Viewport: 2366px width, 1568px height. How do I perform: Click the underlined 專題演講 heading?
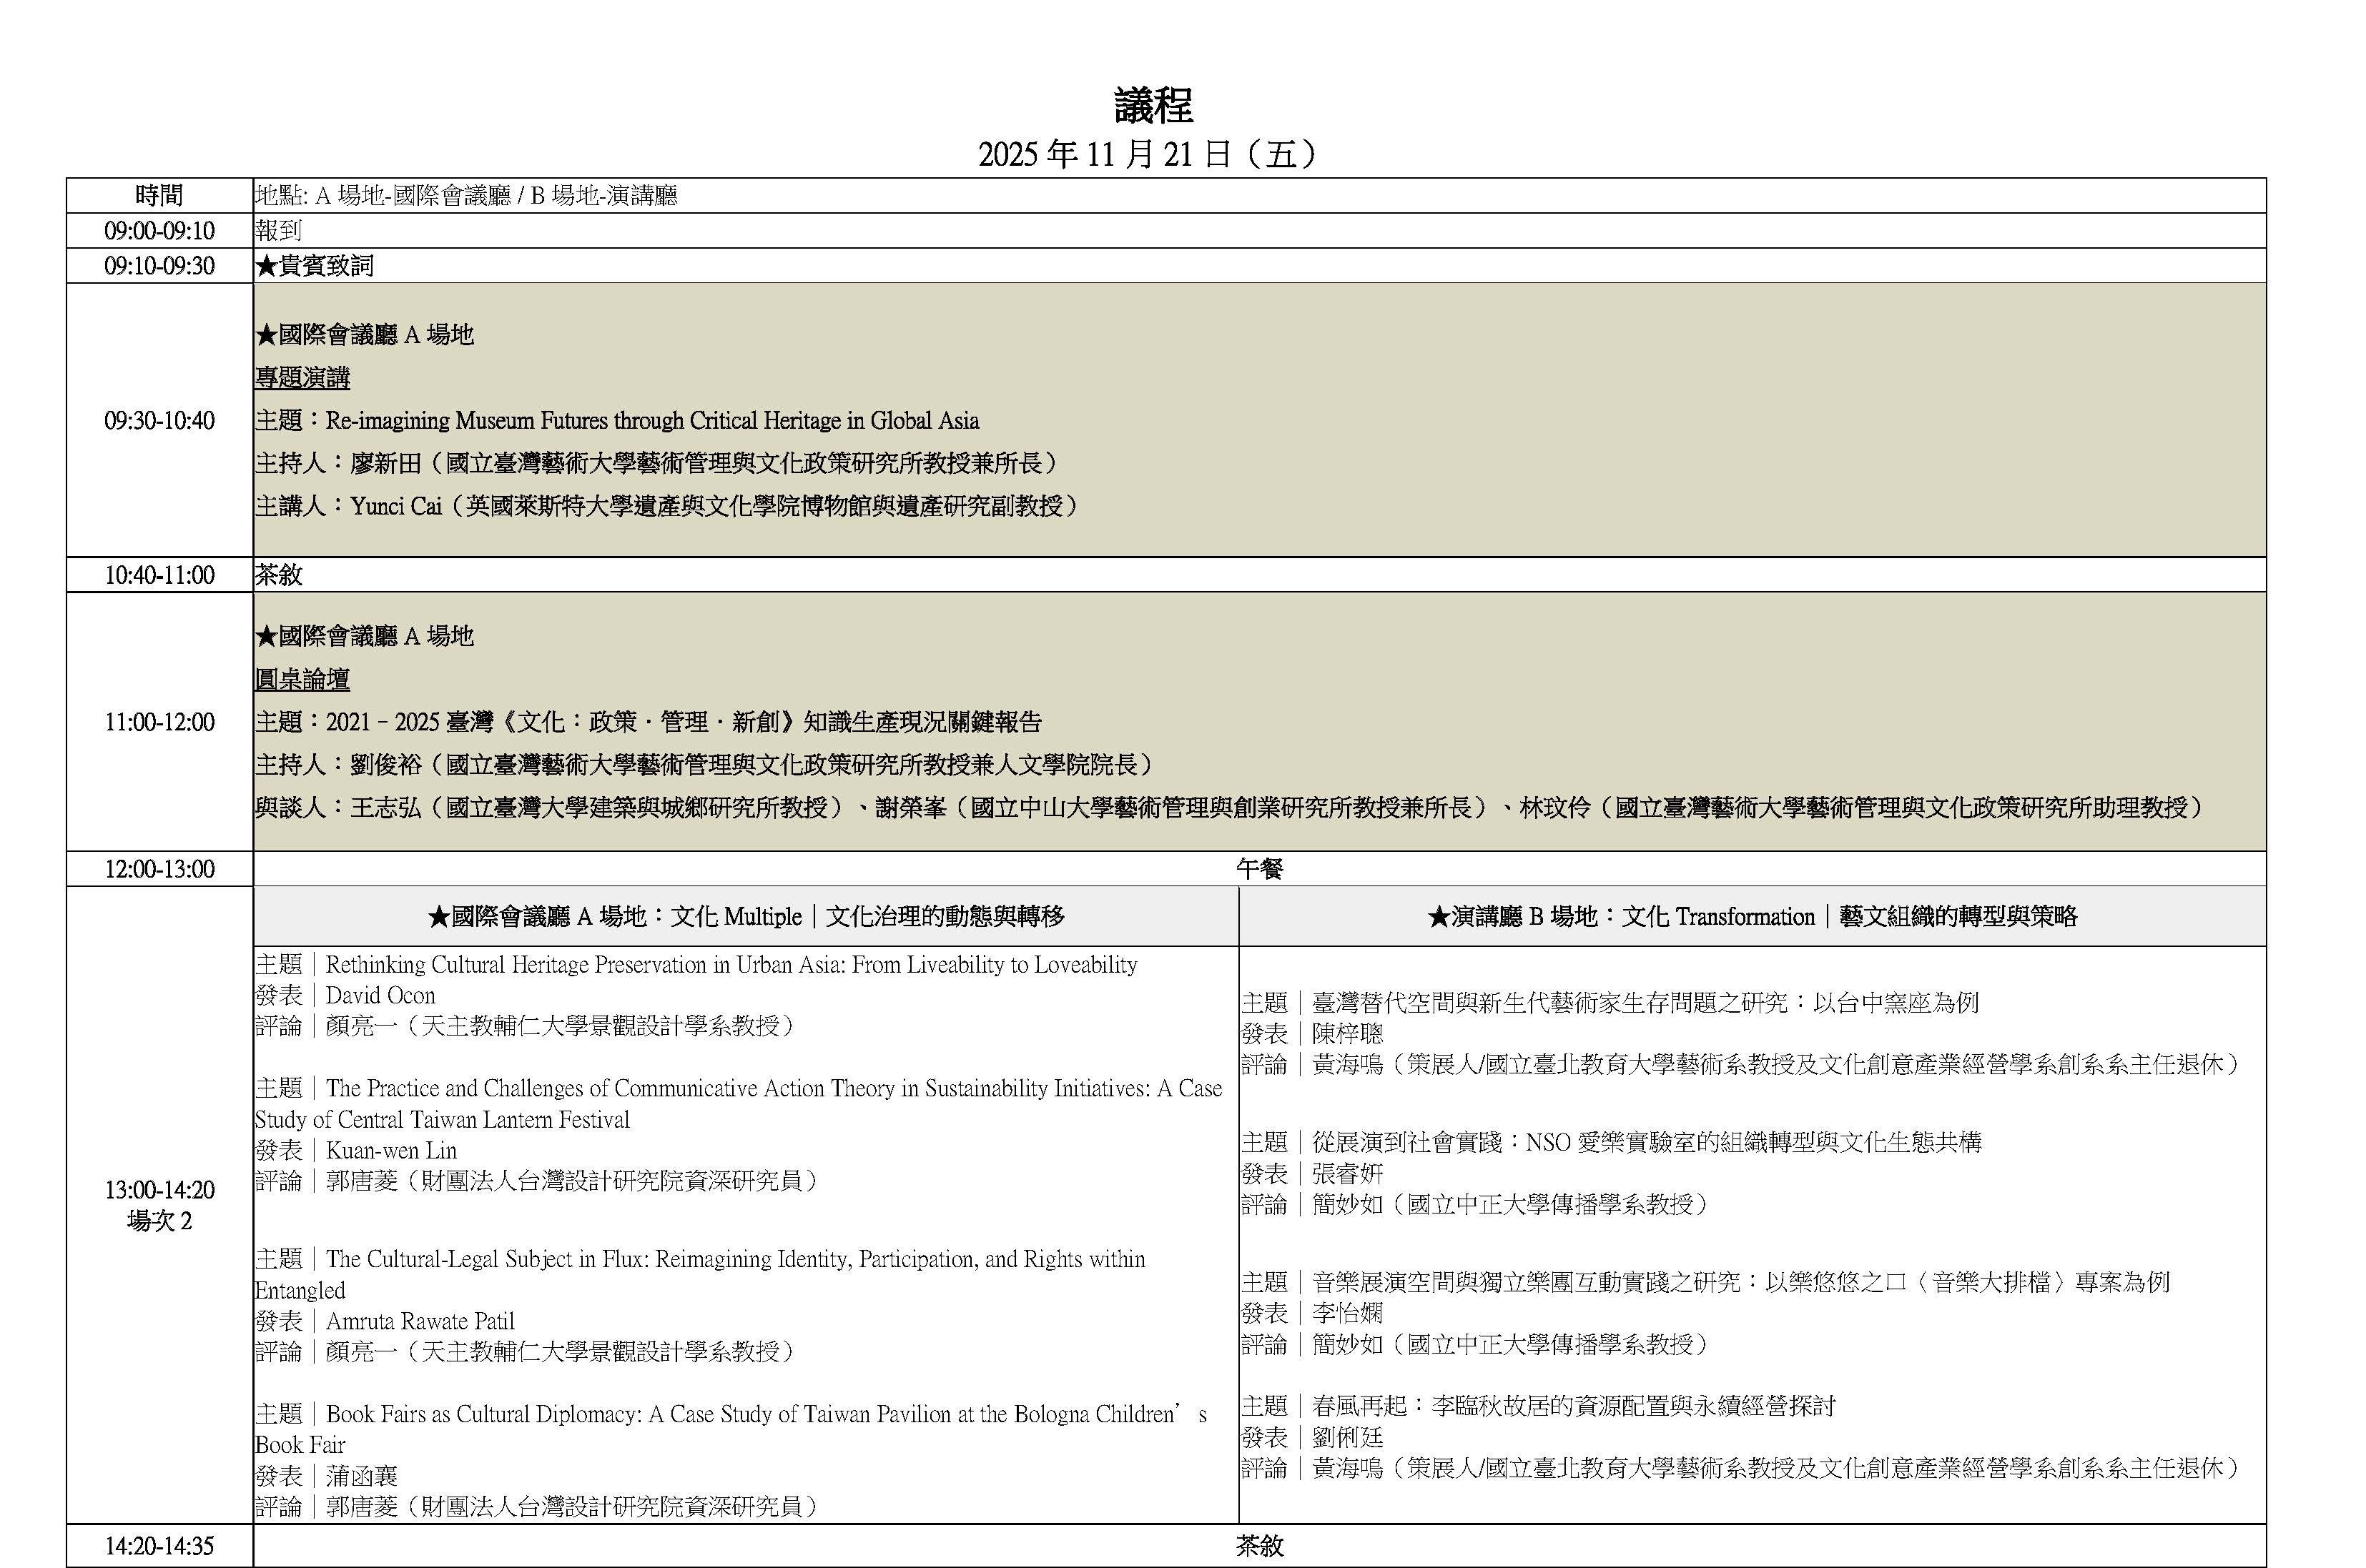(x=302, y=378)
